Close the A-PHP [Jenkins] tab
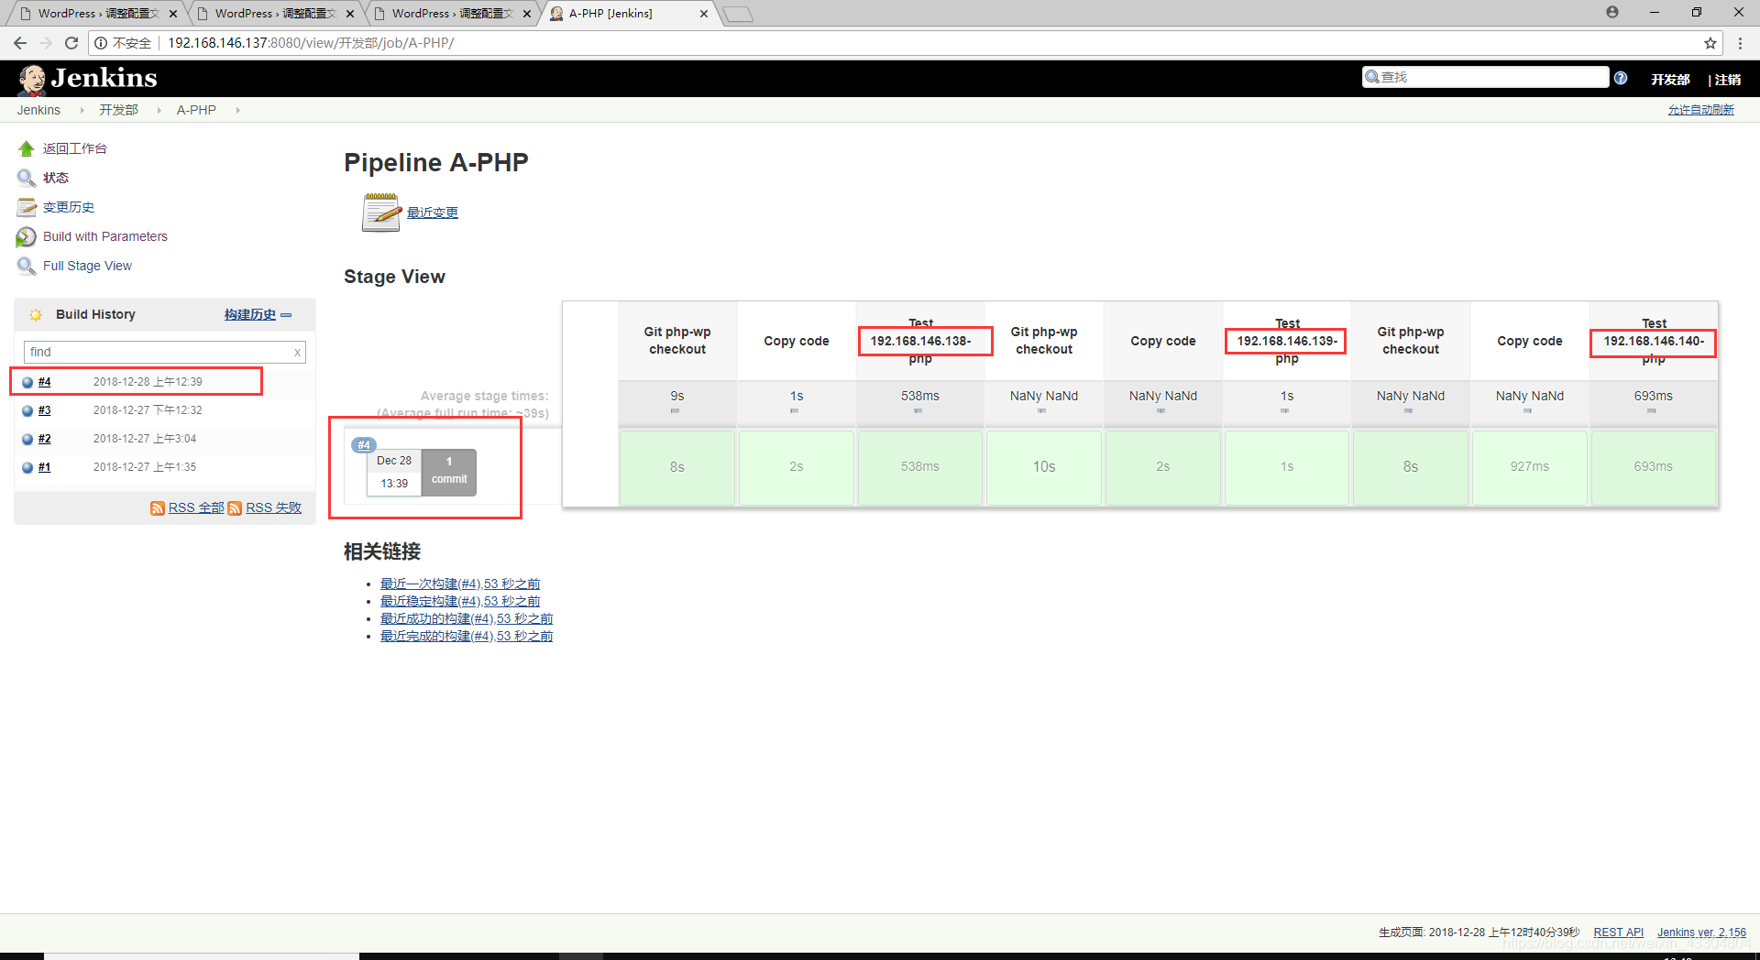 coord(704,14)
